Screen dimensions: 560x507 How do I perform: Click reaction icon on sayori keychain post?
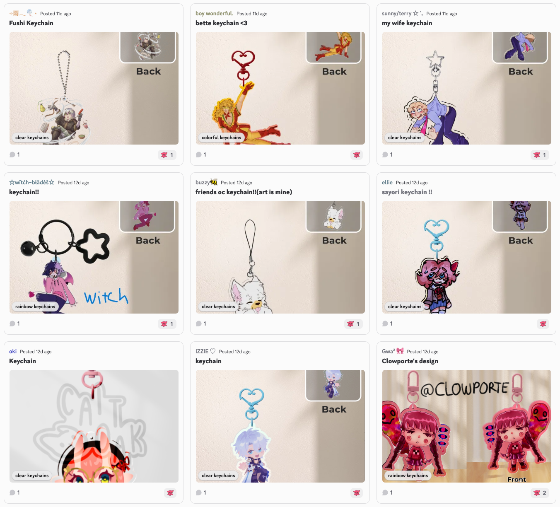point(543,324)
